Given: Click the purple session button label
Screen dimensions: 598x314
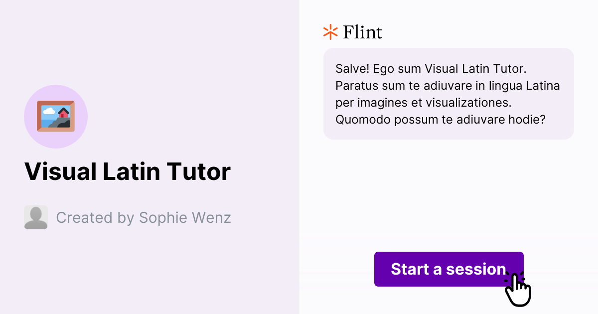Looking at the screenshot, I should (448, 269).
